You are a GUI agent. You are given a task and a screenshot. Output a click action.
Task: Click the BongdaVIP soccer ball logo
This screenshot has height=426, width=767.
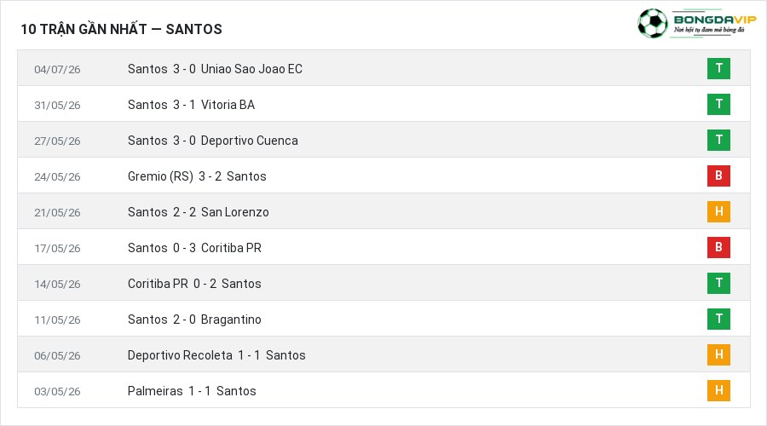tap(652, 23)
